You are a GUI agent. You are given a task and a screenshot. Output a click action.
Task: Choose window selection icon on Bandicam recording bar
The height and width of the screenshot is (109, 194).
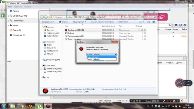tap(134, 101)
